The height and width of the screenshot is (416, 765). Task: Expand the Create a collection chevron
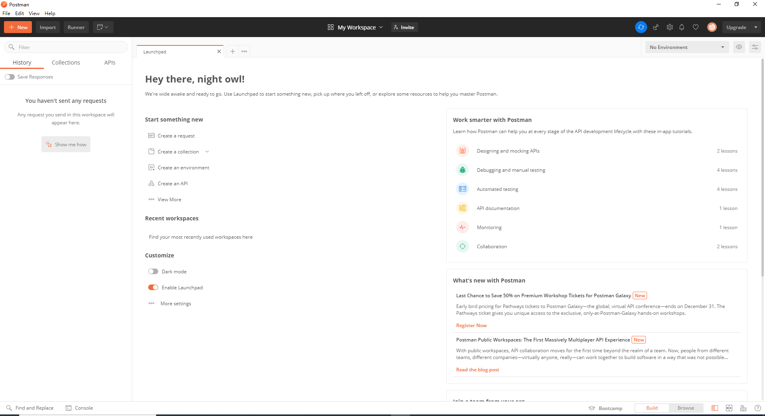click(207, 151)
